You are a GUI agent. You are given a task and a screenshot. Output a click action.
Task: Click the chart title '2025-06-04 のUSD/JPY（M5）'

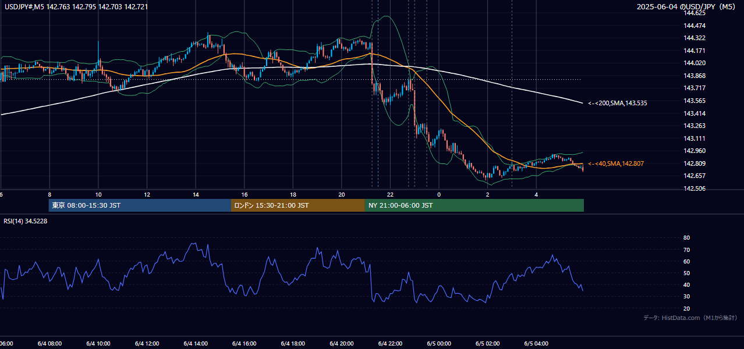(688, 7)
